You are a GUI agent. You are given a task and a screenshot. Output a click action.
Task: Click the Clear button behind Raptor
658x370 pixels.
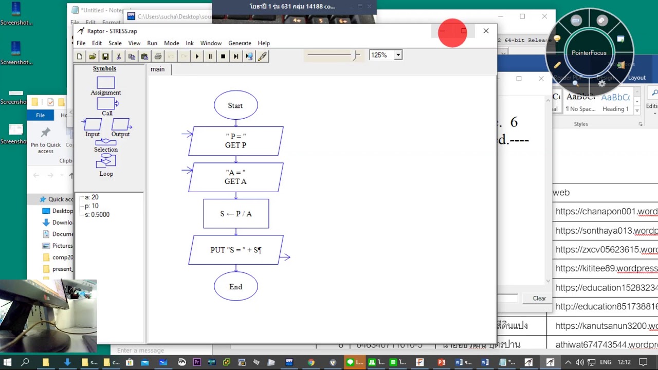(x=539, y=298)
